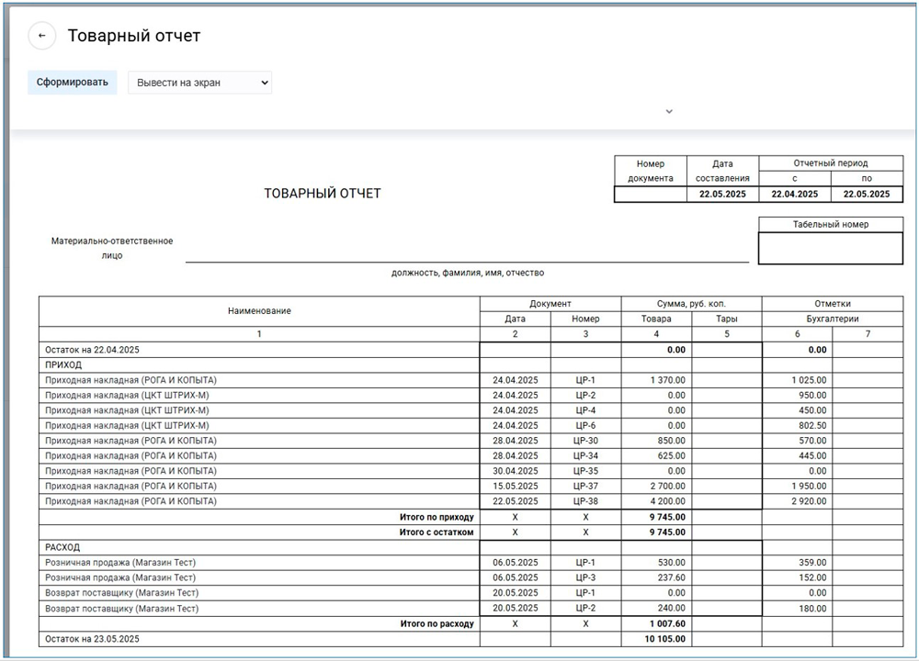Select the period start date 22.04.2025
Screen dimensions: 919x661
point(794,195)
